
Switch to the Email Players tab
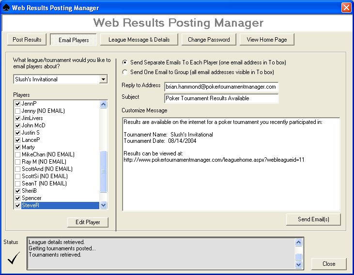click(x=74, y=40)
